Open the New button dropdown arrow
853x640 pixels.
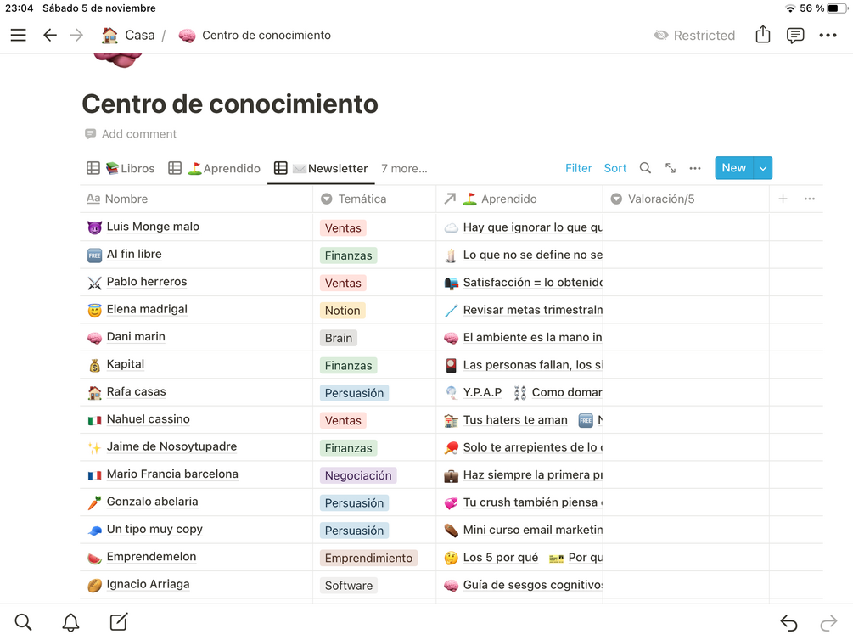(x=763, y=168)
